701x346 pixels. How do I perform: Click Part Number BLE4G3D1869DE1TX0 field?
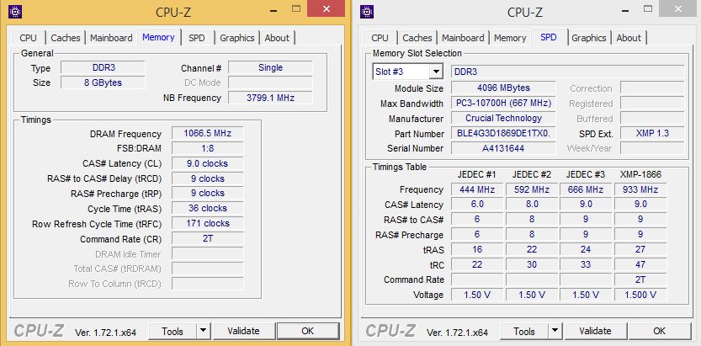point(503,133)
